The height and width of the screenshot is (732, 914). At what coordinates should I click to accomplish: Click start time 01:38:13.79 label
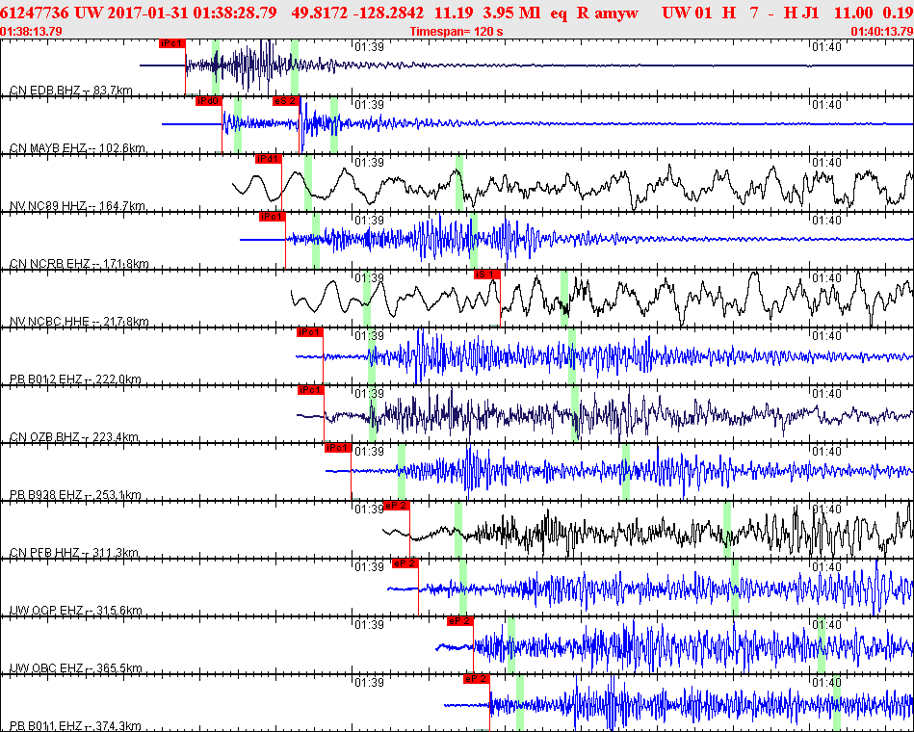31,31
